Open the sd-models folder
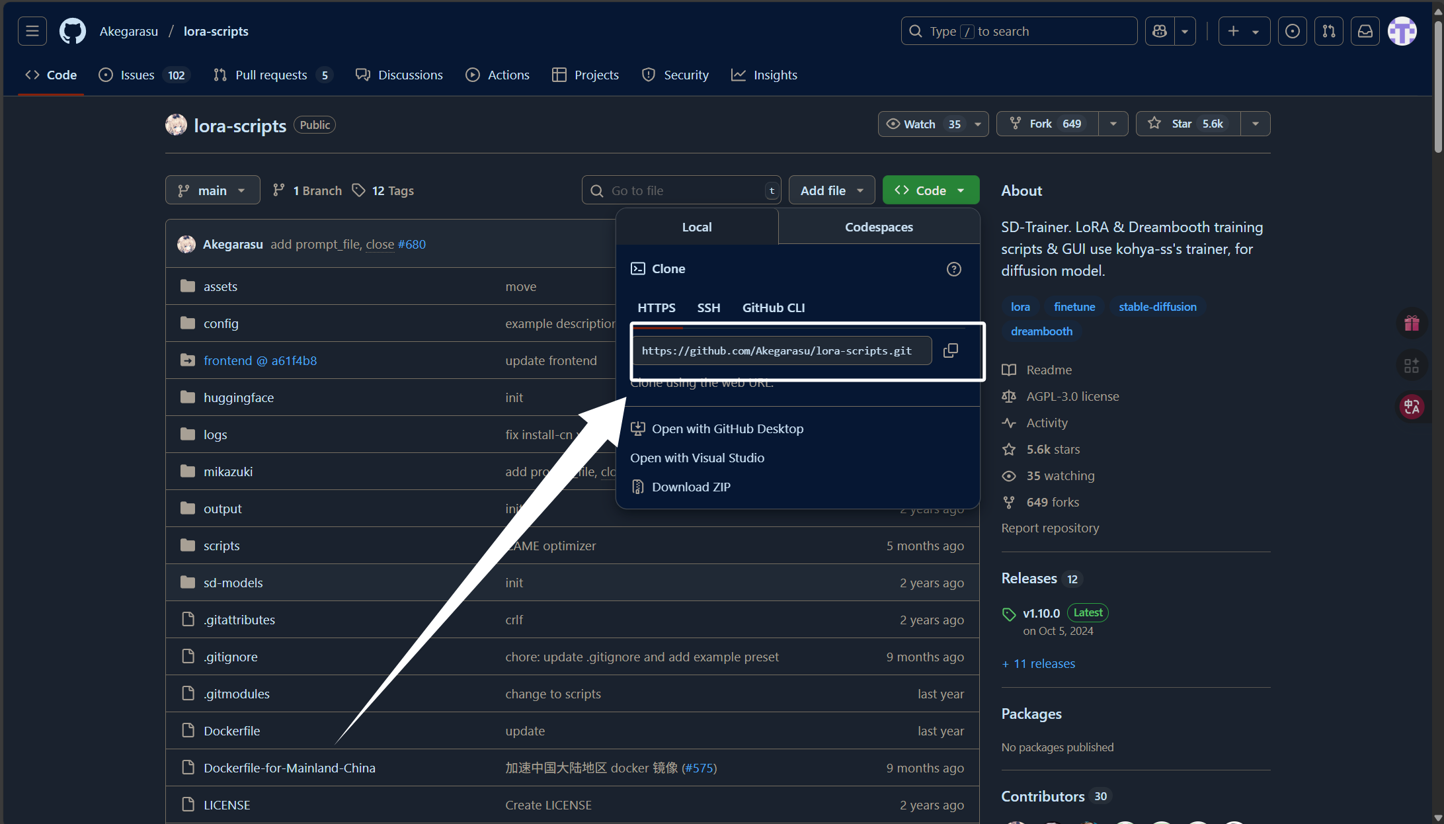The height and width of the screenshot is (824, 1444). [233, 583]
